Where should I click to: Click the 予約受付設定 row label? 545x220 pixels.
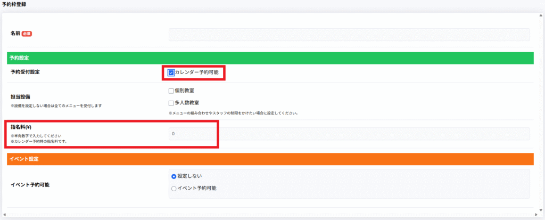pyautogui.click(x=25, y=72)
